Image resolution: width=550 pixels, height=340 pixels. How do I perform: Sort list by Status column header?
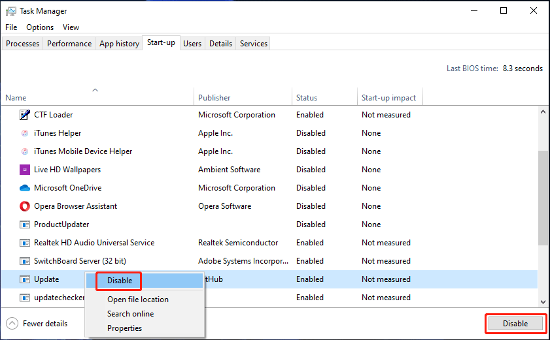point(307,98)
